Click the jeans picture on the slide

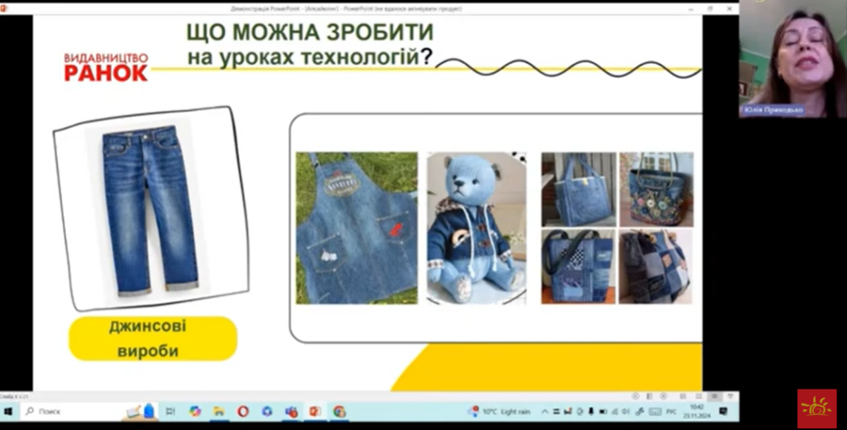click(x=150, y=211)
